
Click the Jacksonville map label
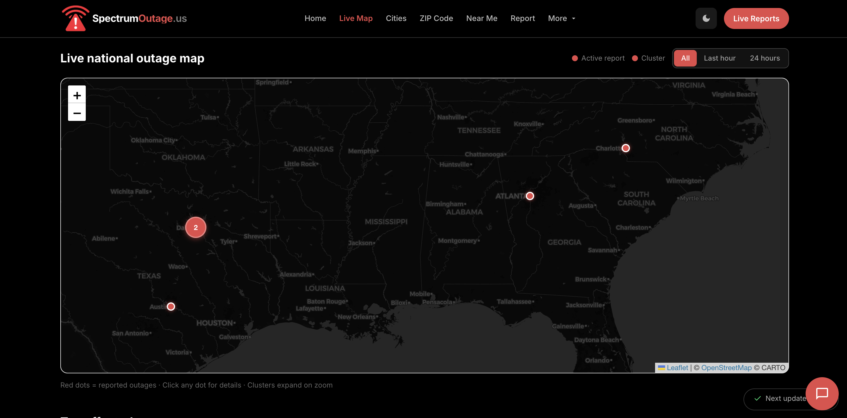coord(583,305)
